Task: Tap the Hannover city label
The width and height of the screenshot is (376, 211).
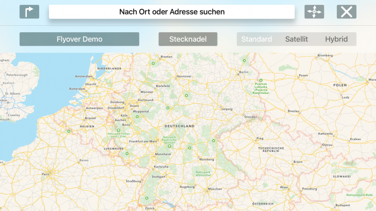Action: point(184,76)
